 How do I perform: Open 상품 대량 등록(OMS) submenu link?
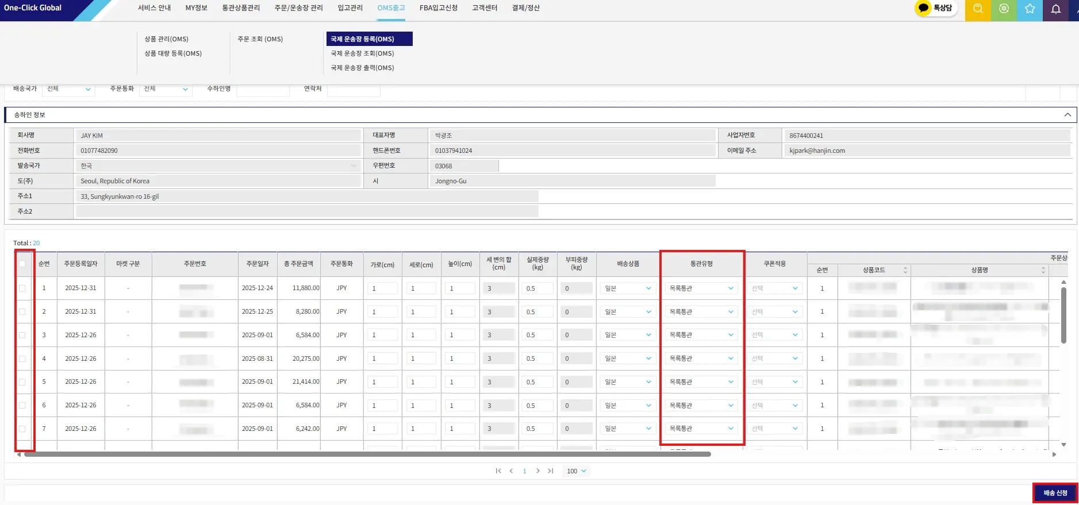(x=173, y=53)
